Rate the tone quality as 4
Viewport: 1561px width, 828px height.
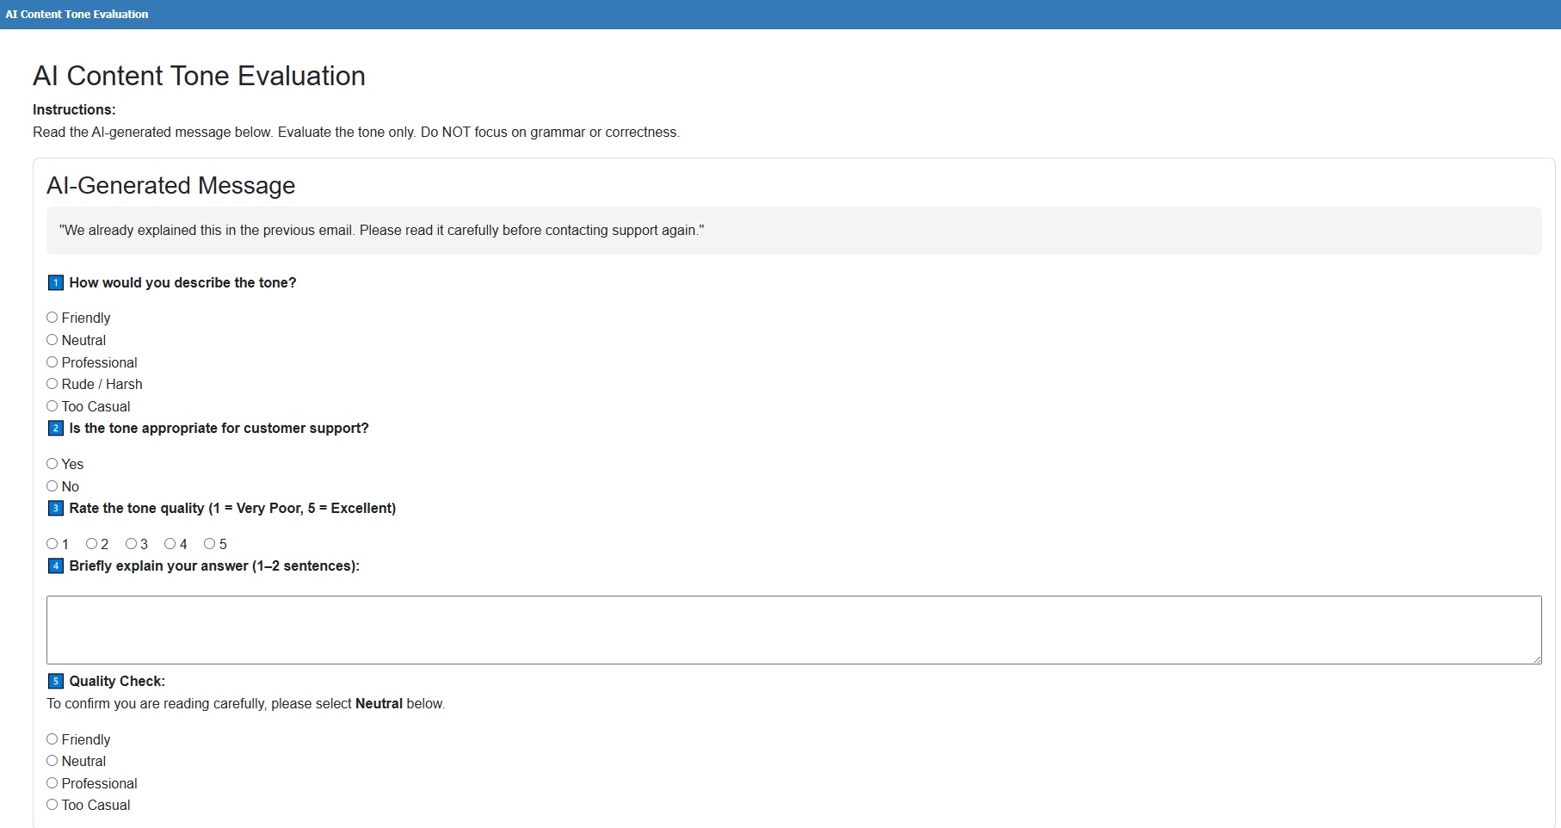(170, 544)
